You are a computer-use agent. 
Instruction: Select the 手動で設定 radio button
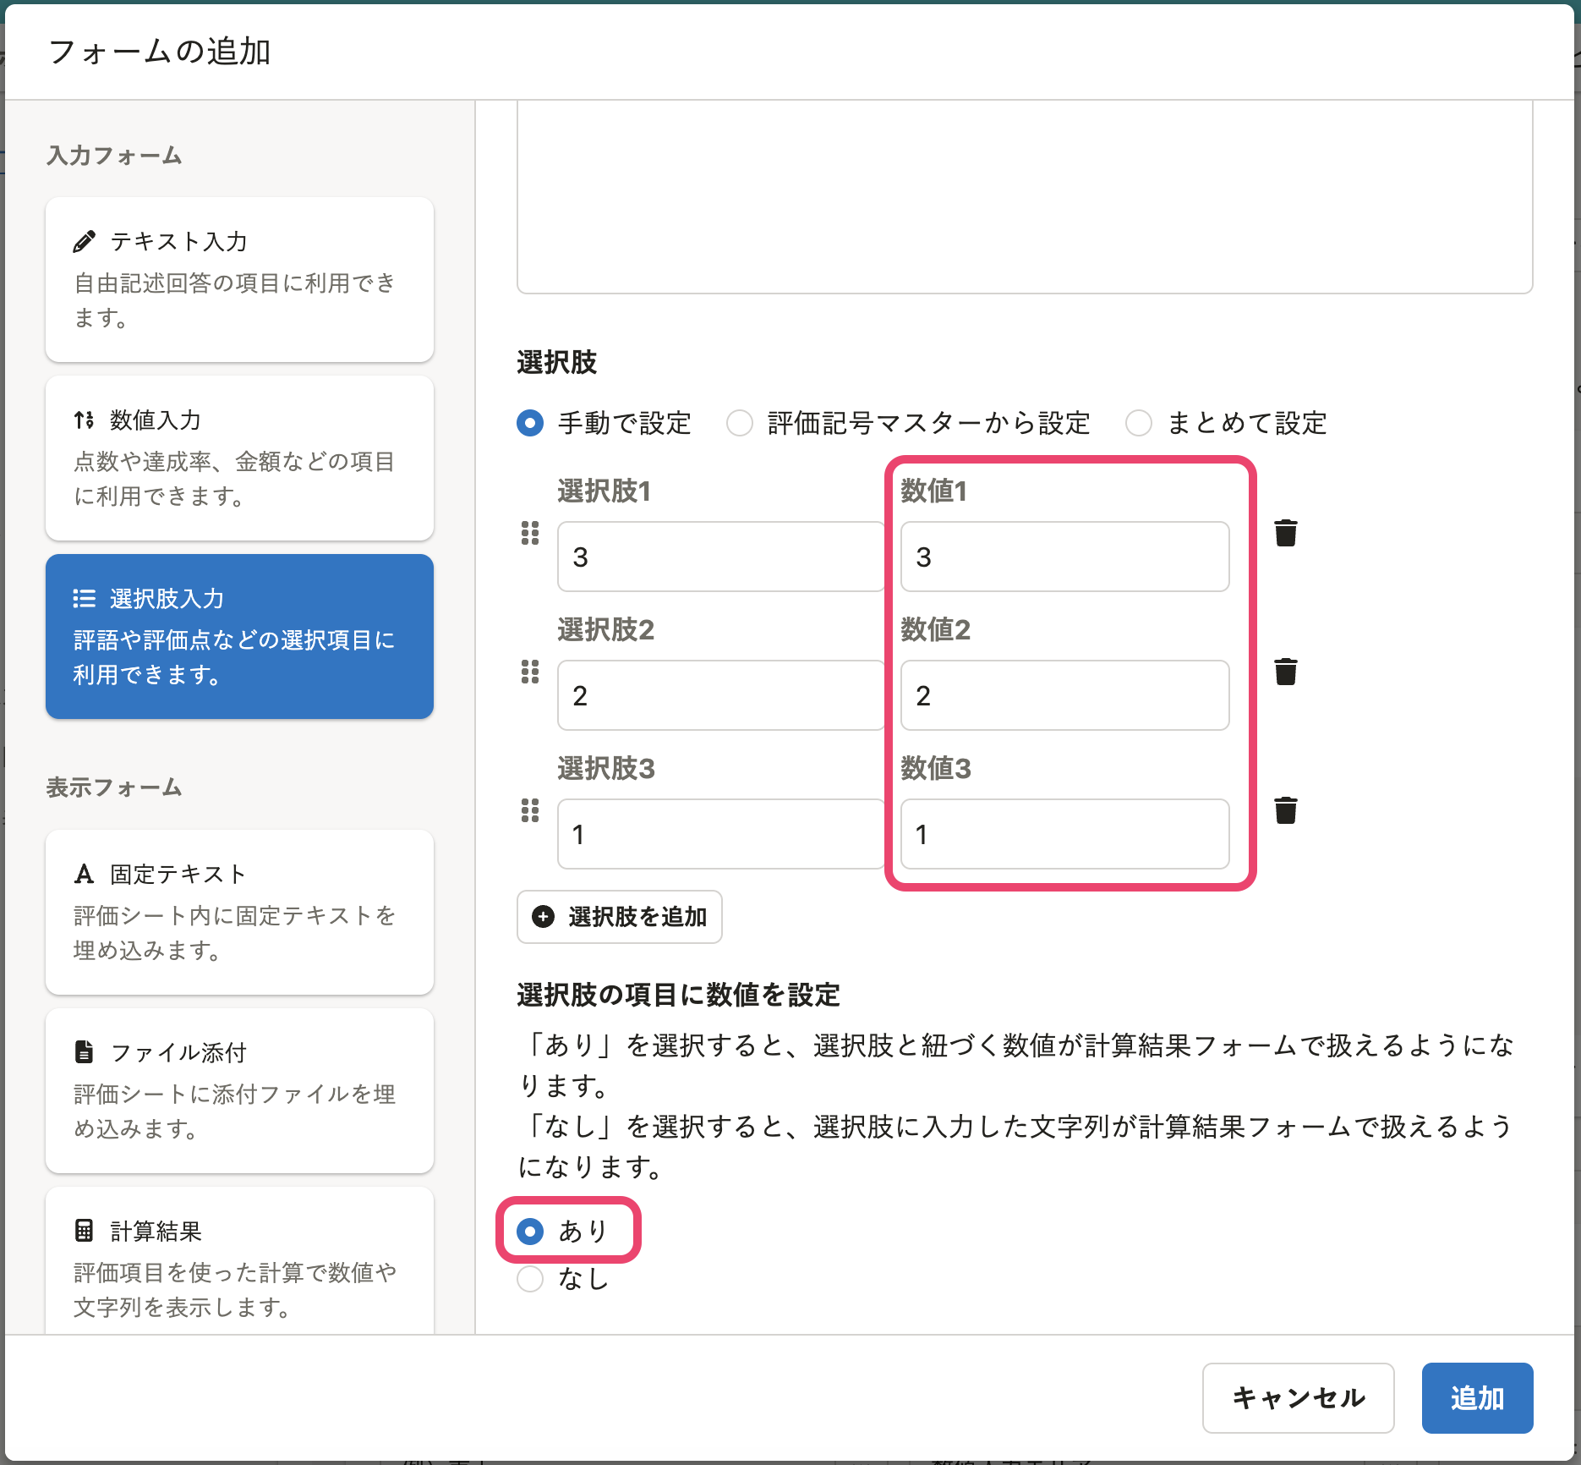tap(530, 423)
